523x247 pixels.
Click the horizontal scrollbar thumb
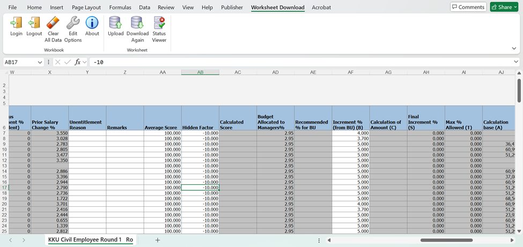[x=446, y=240]
